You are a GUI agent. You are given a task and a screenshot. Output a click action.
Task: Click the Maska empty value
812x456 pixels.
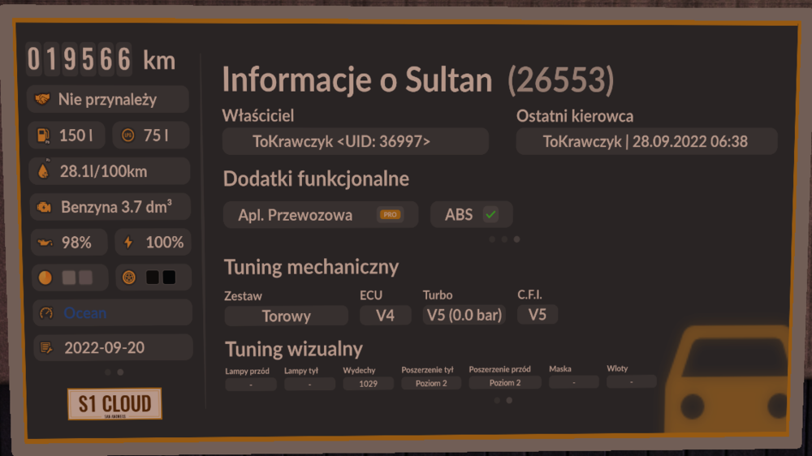click(574, 382)
